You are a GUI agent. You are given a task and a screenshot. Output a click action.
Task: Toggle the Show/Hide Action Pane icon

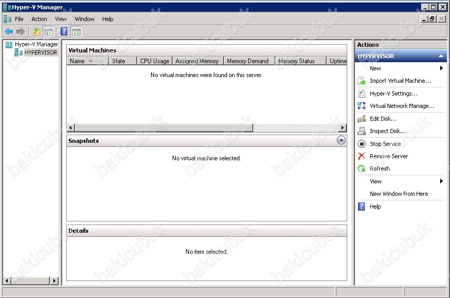point(77,31)
